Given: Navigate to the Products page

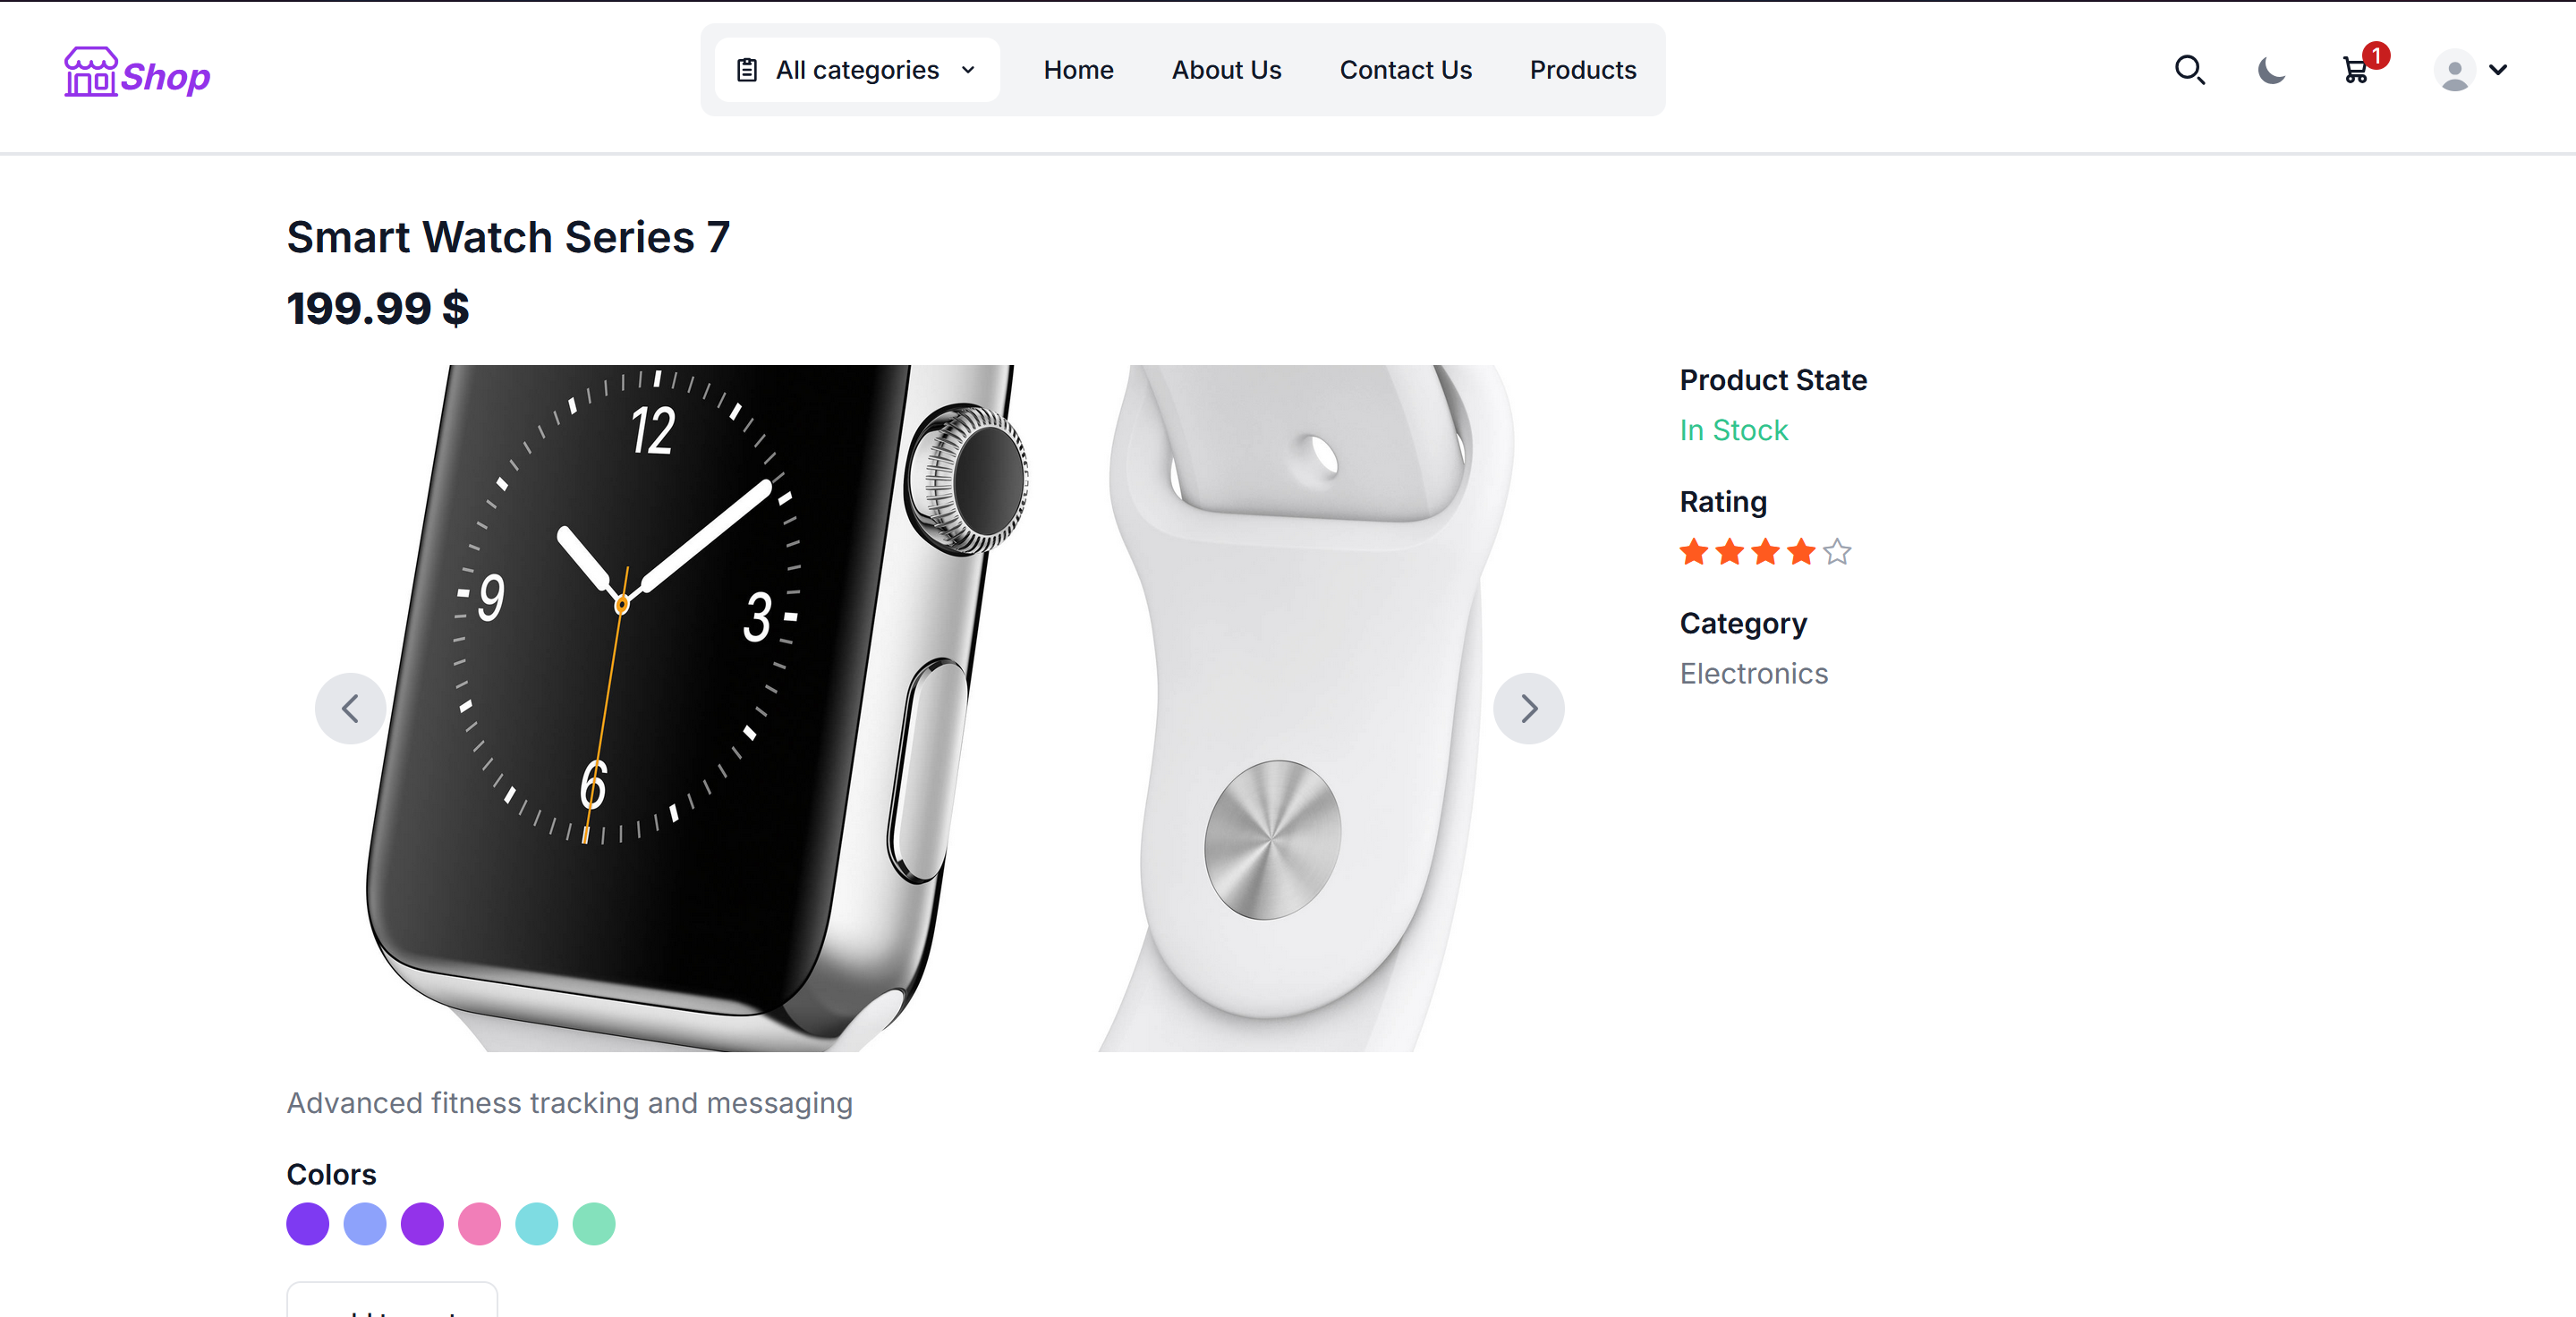Looking at the screenshot, I should pos(1582,70).
